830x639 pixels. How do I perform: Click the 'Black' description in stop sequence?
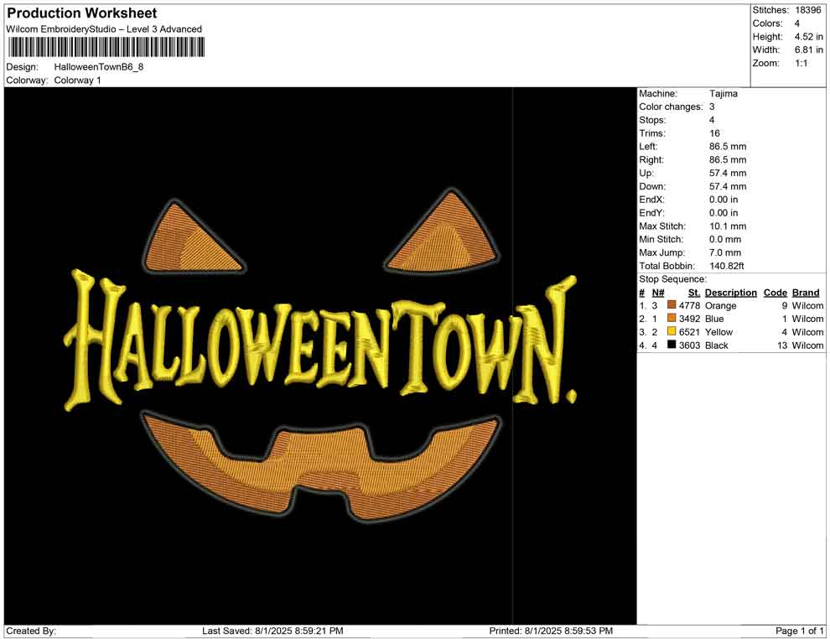pos(717,345)
